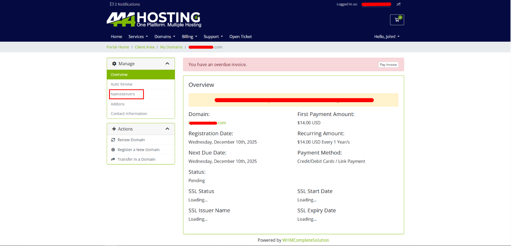Click the Register a New Domain globe icon

113,150
